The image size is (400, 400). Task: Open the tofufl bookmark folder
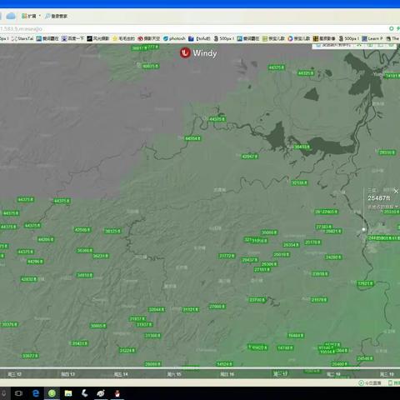pos(199,38)
